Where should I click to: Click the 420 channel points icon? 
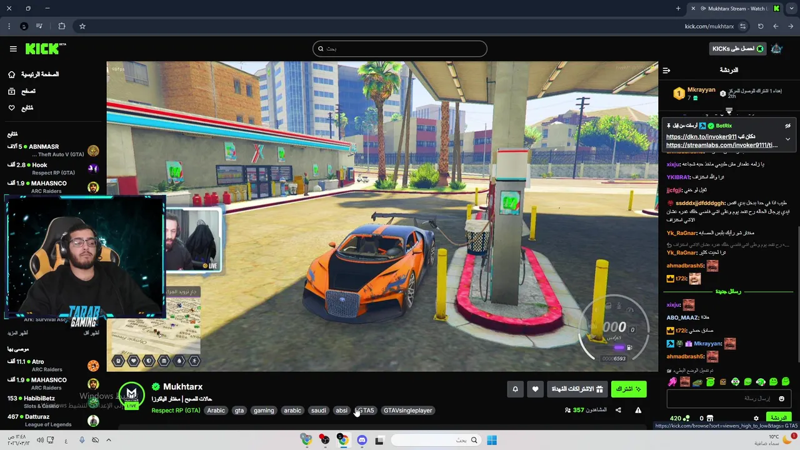tap(686, 418)
